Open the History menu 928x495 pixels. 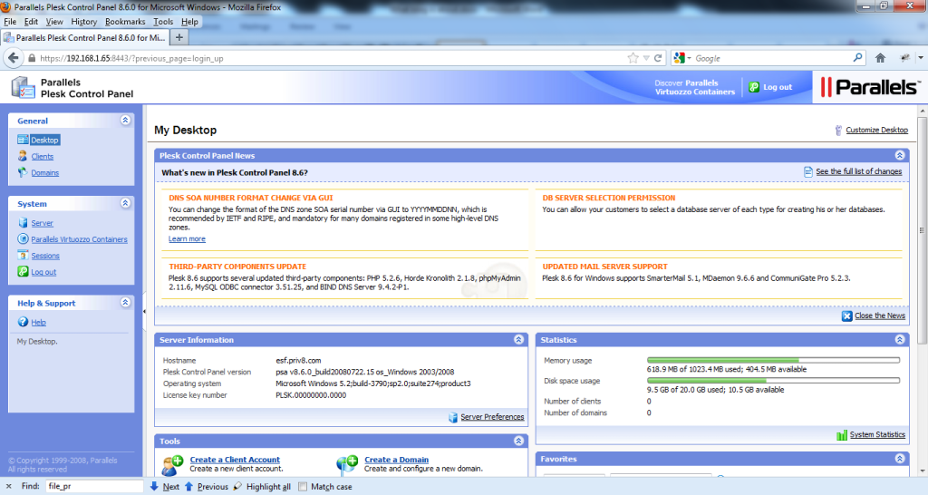tap(83, 22)
